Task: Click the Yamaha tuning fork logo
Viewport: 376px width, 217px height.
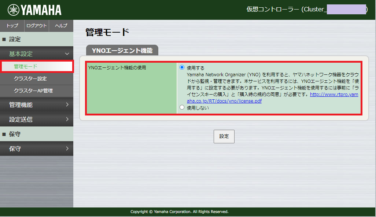Action: [x=14, y=10]
